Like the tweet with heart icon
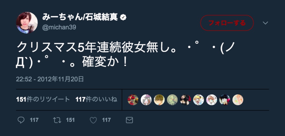The height and width of the screenshot is (136, 285). pyautogui.click(x=93, y=120)
